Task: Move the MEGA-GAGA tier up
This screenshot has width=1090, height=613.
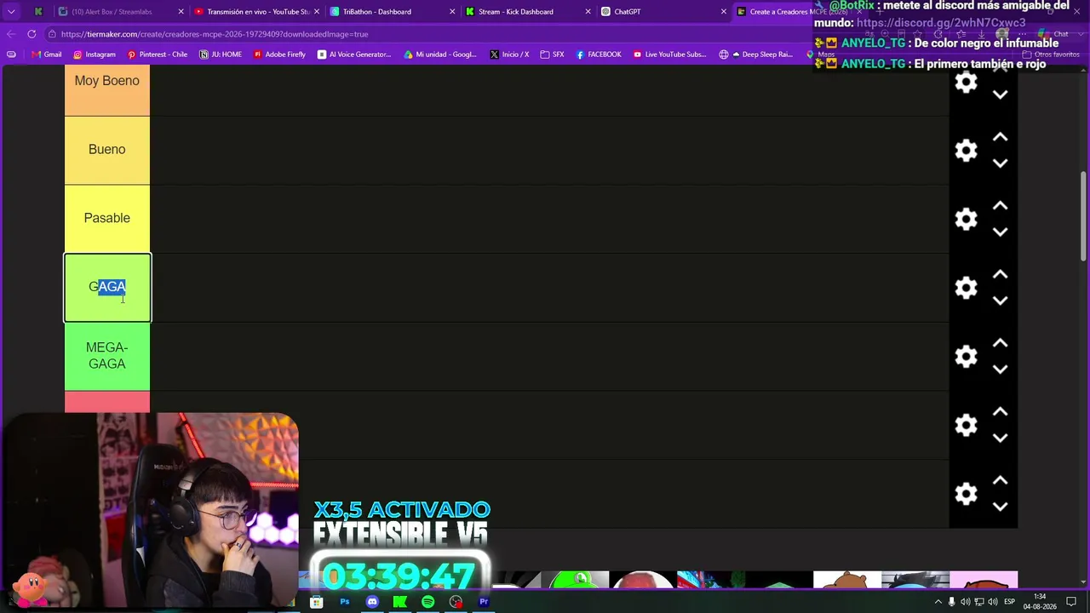Action: coord(1001,343)
